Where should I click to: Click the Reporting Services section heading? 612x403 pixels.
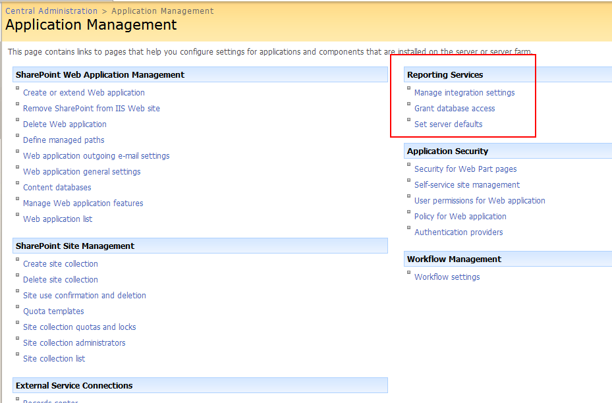445,74
